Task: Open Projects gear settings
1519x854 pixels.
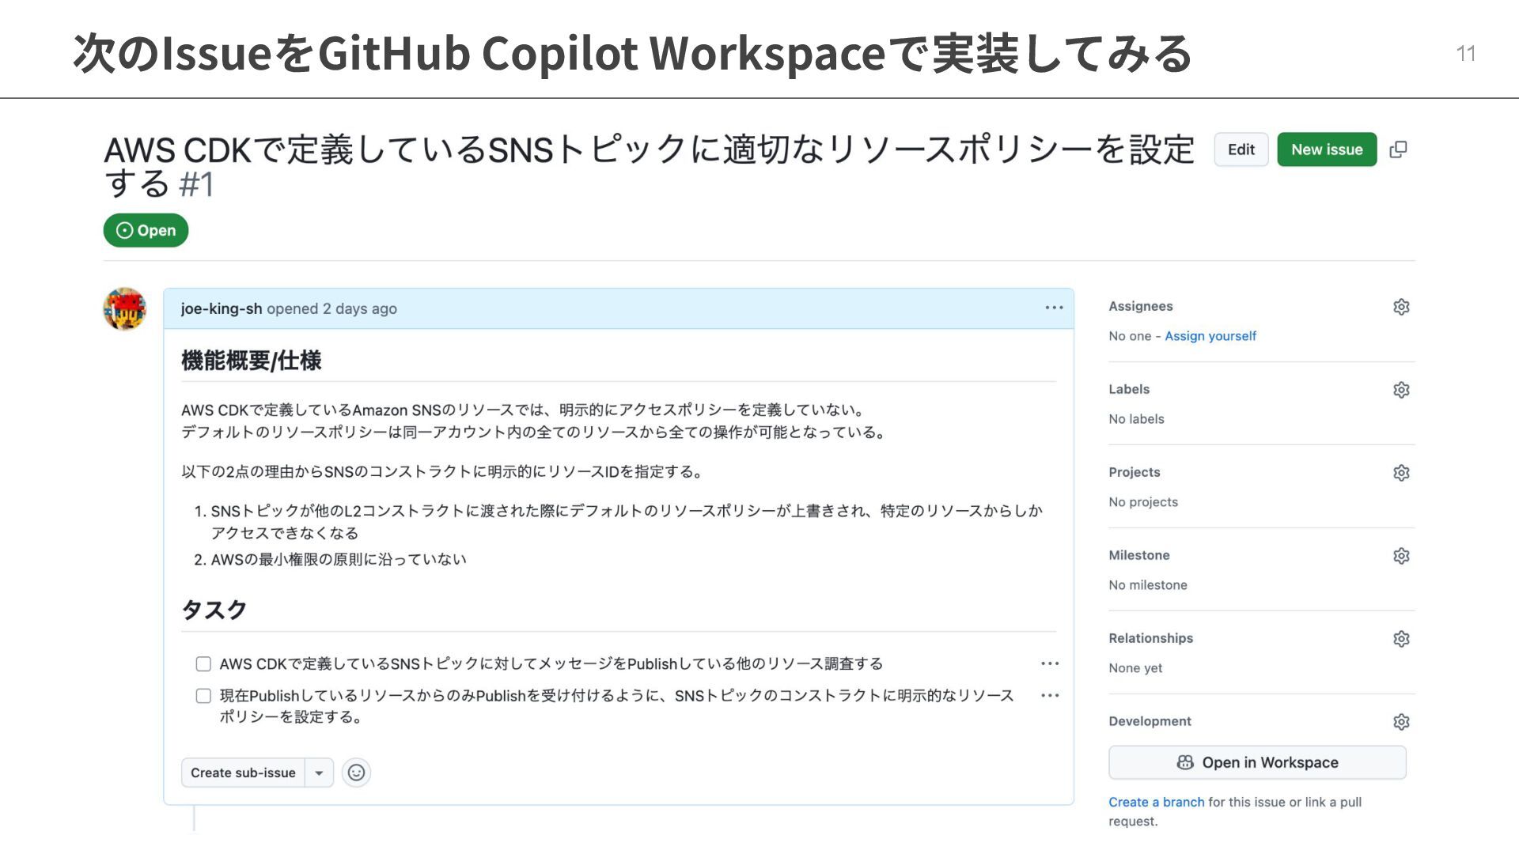Action: point(1401,473)
